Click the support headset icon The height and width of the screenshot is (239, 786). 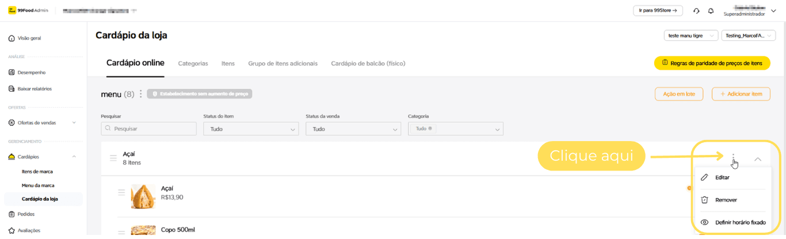coord(696,10)
